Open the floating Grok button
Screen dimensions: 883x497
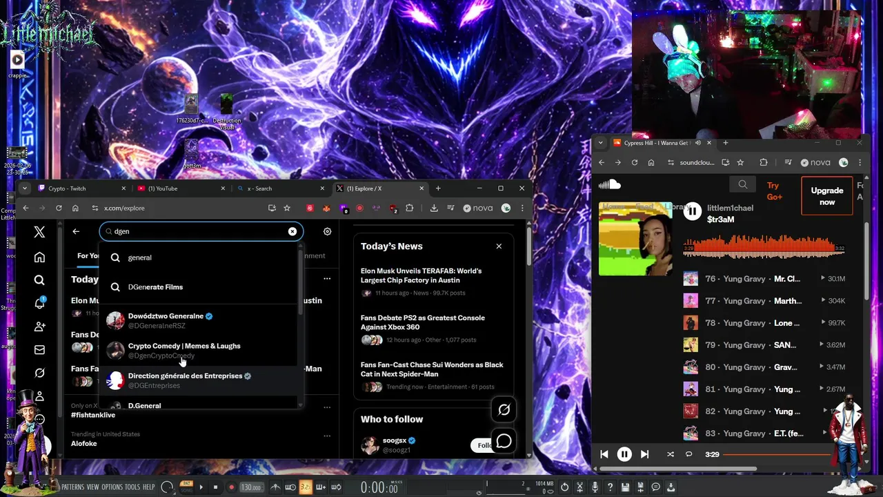504,410
